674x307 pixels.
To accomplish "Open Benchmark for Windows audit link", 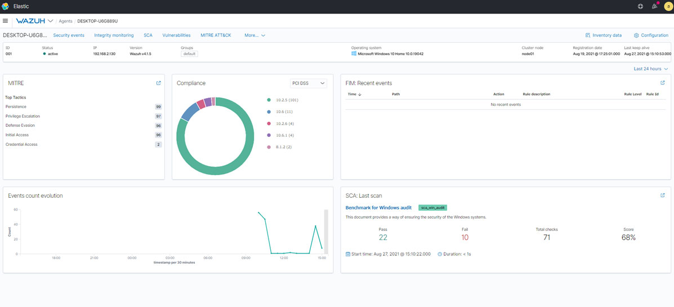I will tap(379, 208).
